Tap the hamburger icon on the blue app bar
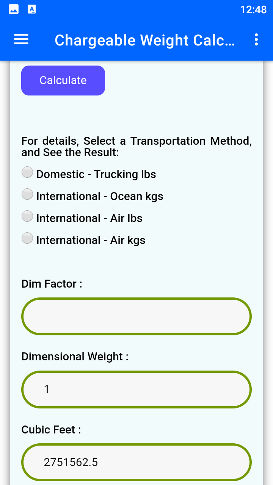Viewport: 273px width, 485px height. (21, 39)
